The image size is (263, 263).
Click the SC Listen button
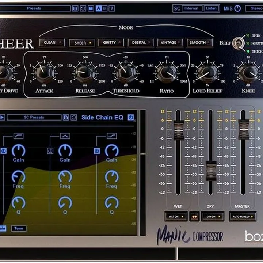point(211,8)
